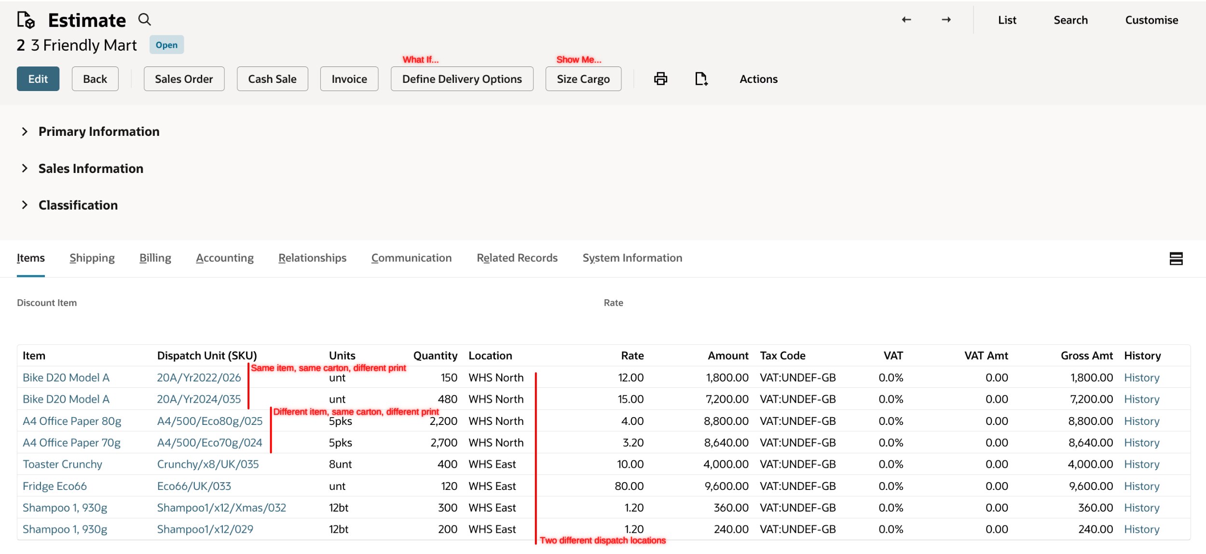Screen dimensions: 1206x554
Task: Click the search magnifier next to Estimate
Action: [x=144, y=20]
